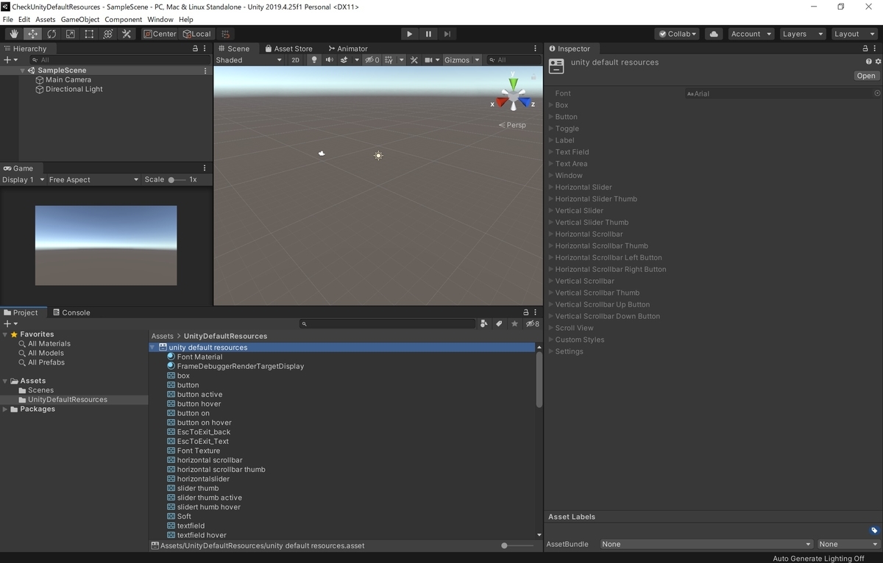
Task: Click the Main Camera gizmo in scene
Action: 322,153
